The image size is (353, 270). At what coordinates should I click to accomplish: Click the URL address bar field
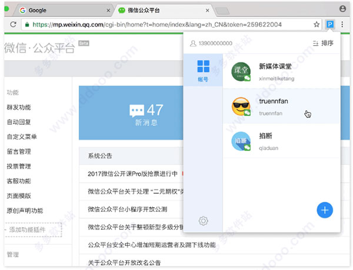click(171, 24)
